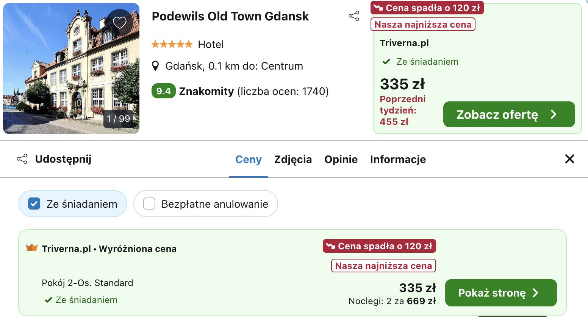Click the Udostępnij share link
588x317 pixels.
[x=63, y=159]
